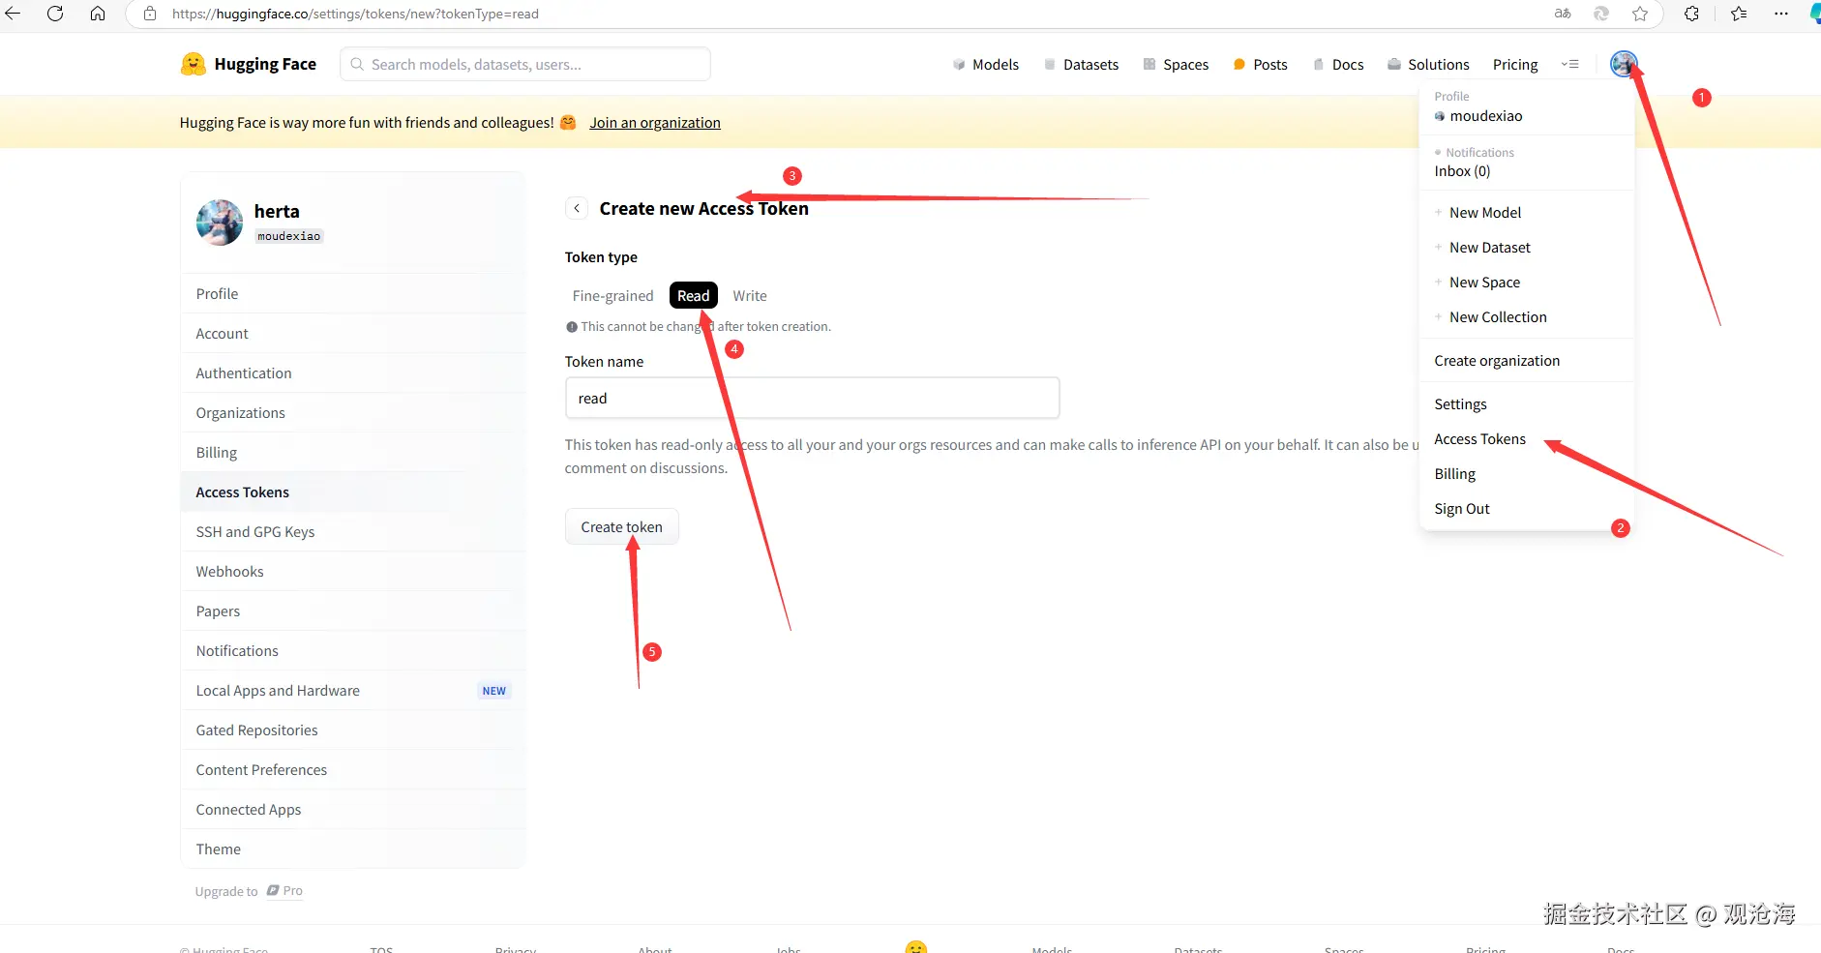
Task: Open Billing in the settings sidebar
Action: [x=353, y=453]
